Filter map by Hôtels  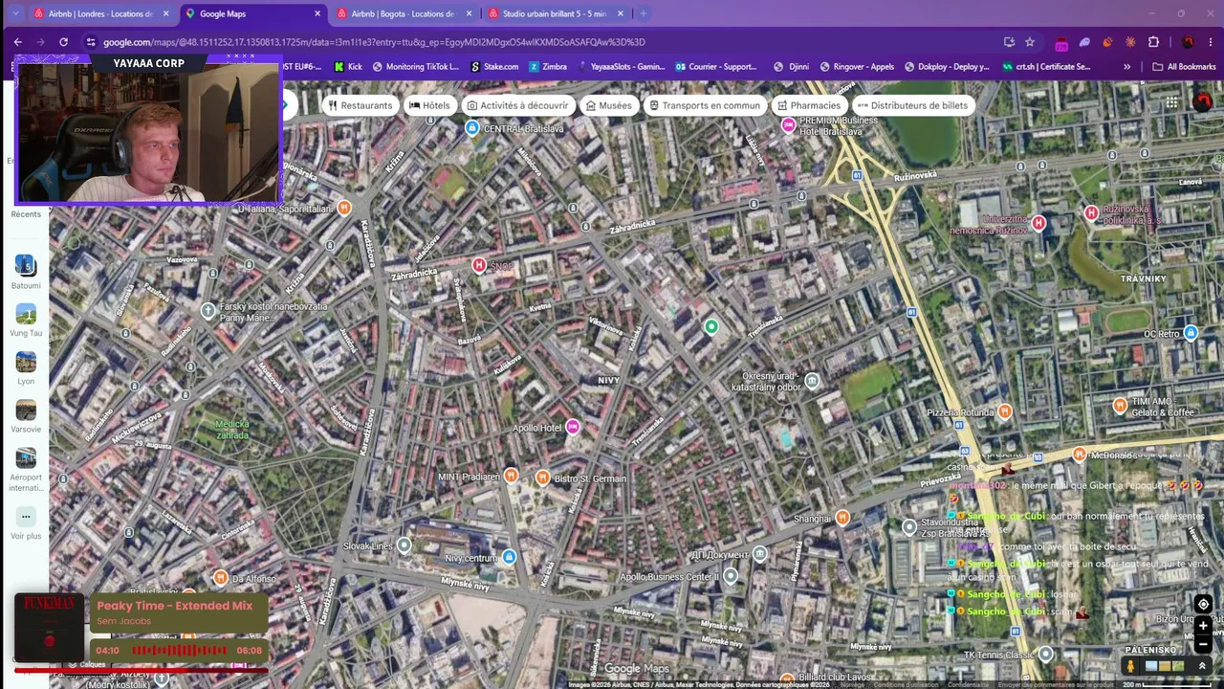click(429, 105)
